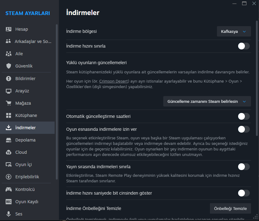Open Ses audio settings
Screen dimensions: 259x221
pos(27,214)
